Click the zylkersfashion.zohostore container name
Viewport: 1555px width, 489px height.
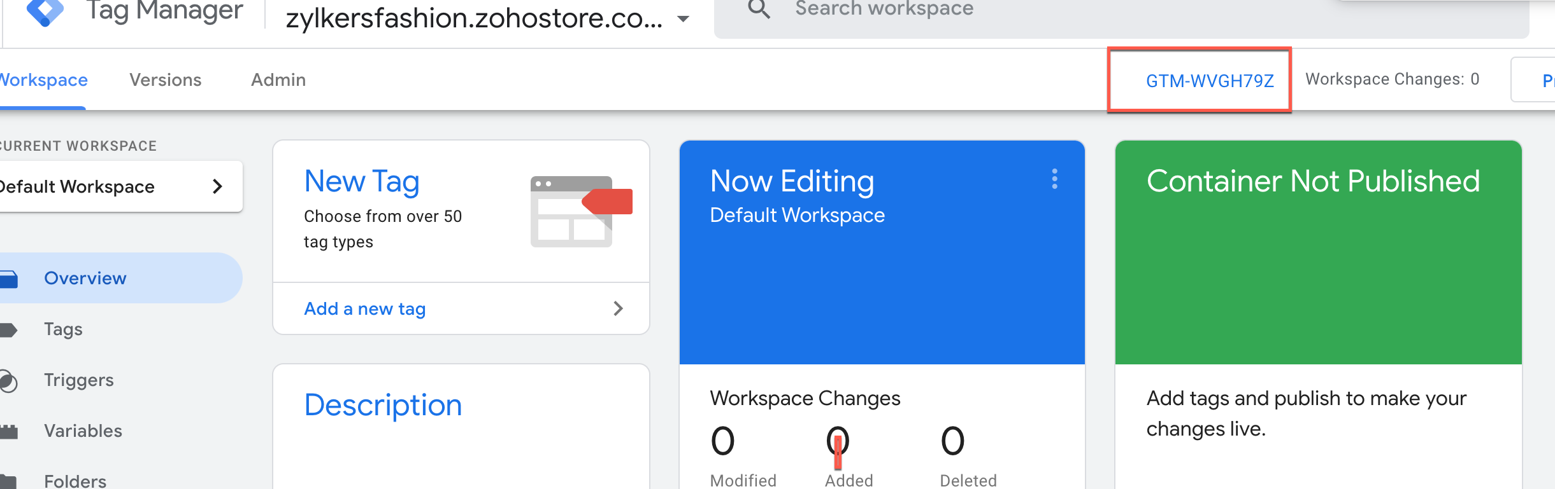coord(474,18)
